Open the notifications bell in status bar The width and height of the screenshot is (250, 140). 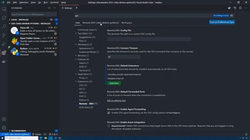[x=246, y=134]
